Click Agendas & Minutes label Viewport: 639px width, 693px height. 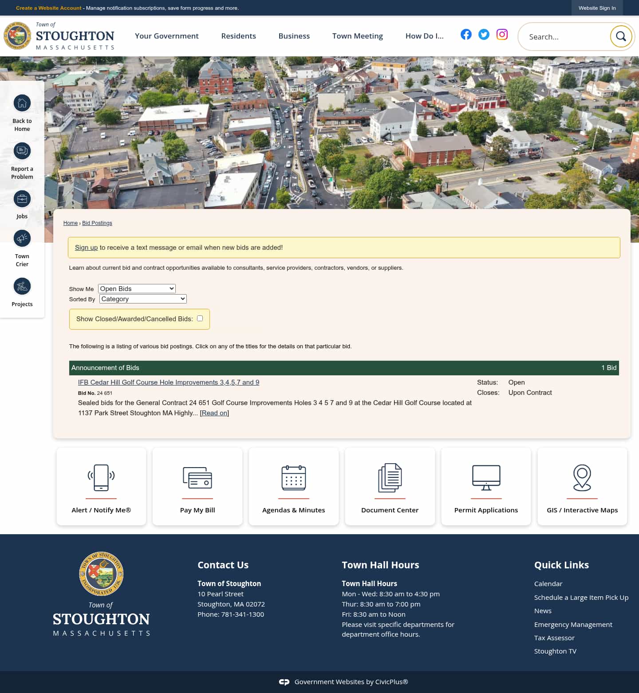(x=294, y=510)
